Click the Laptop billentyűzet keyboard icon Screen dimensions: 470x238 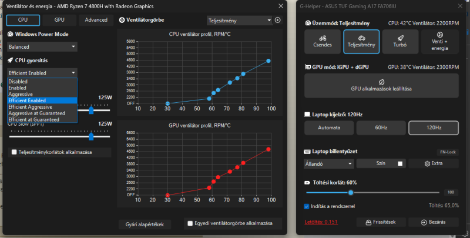coord(307,152)
